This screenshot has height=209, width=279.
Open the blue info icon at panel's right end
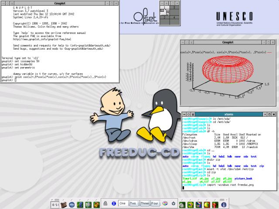pos(224,205)
